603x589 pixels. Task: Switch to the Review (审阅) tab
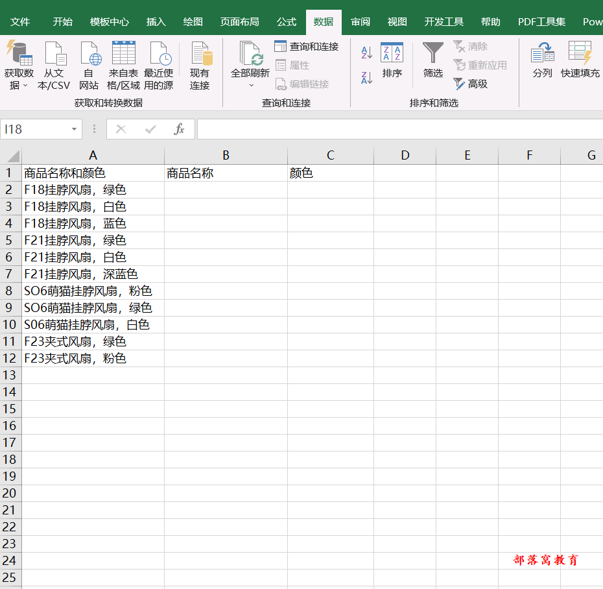pyautogui.click(x=361, y=22)
